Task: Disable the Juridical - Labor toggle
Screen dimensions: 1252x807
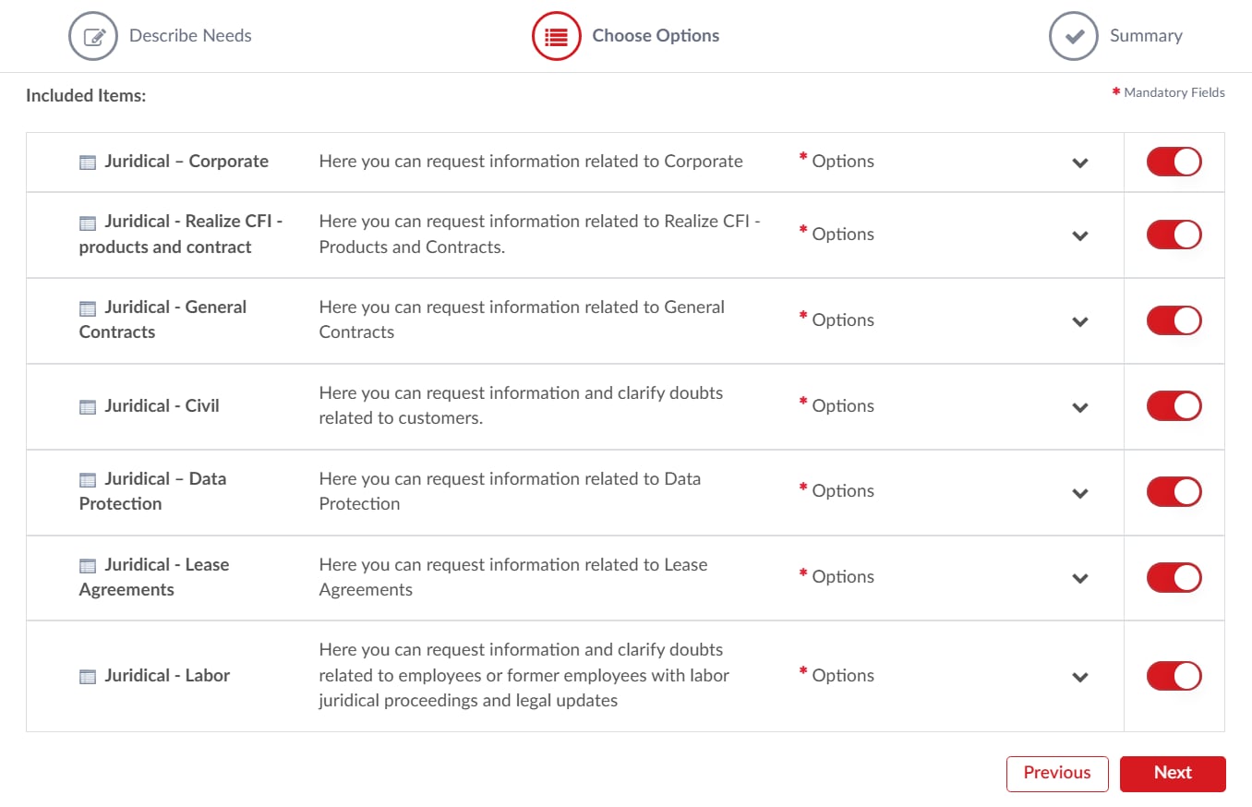Action: pyautogui.click(x=1174, y=676)
